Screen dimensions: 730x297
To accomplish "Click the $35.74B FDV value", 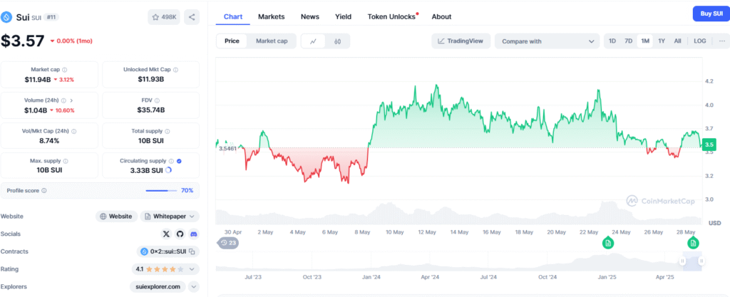I will [x=151, y=110].
